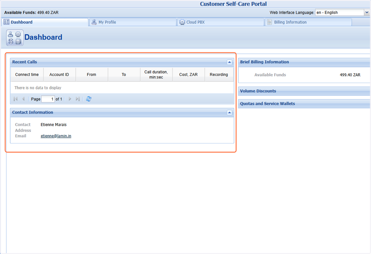Click the page number input field
The width and height of the screenshot is (371, 254).
(x=48, y=99)
